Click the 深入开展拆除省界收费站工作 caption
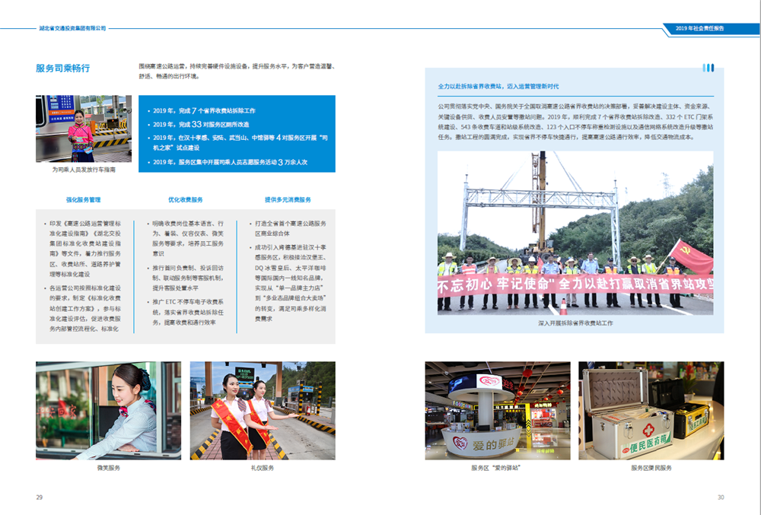This screenshot has height=515, width=761. [575, 323]
